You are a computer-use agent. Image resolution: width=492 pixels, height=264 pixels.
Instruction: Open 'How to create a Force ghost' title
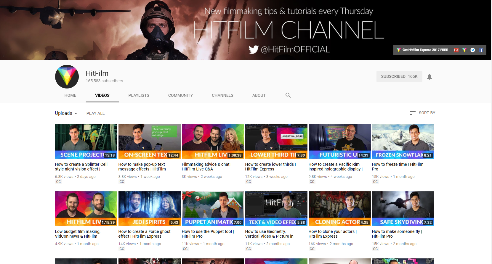click(145, 234)
